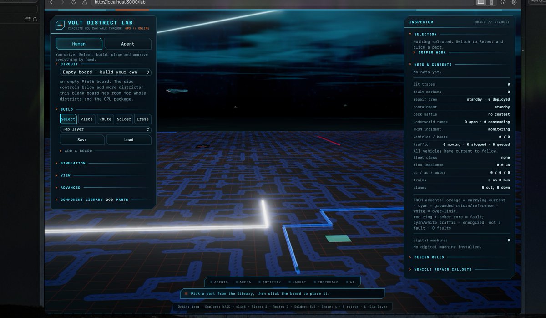The height and width of the screenshot is (318, 546).
Task: Open the browser settings gear icon
Action: 514,2
